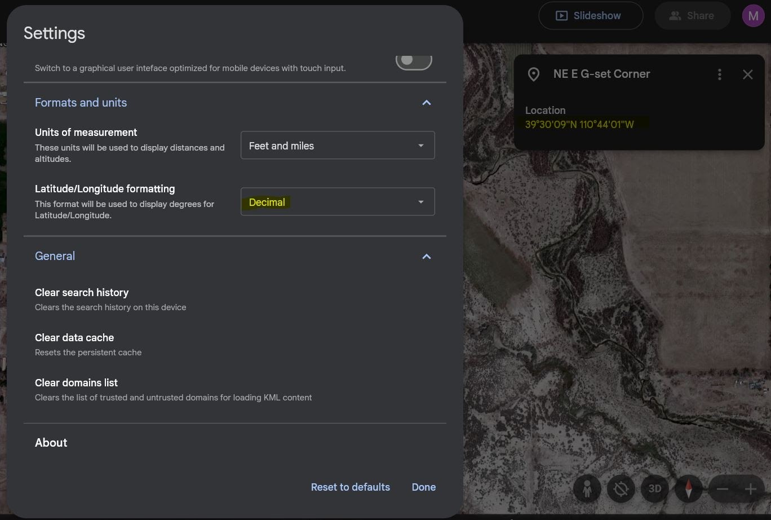Click Reset to defaults
771x520 pixels.
(351, 487)
